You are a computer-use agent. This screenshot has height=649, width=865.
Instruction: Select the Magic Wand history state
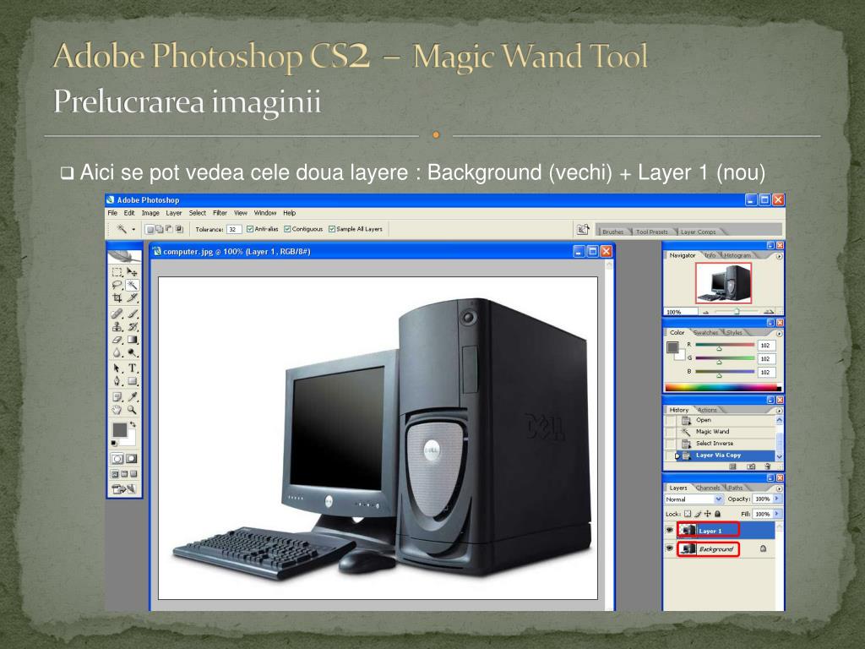pyautogui.click(x=724, y=432)
